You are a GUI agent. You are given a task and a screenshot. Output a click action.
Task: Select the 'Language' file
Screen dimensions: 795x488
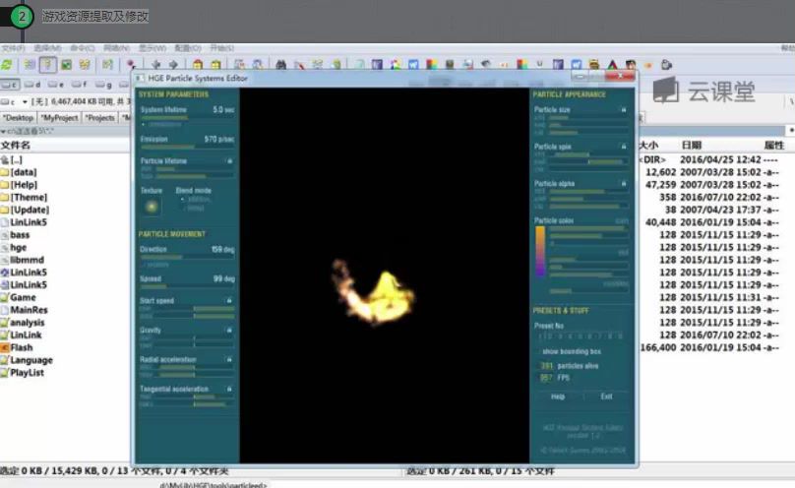point(31,360)
